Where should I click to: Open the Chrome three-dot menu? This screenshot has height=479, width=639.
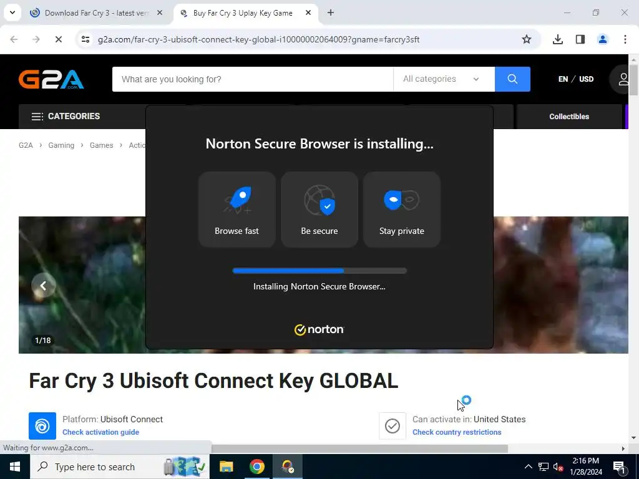tap(625, 39)
